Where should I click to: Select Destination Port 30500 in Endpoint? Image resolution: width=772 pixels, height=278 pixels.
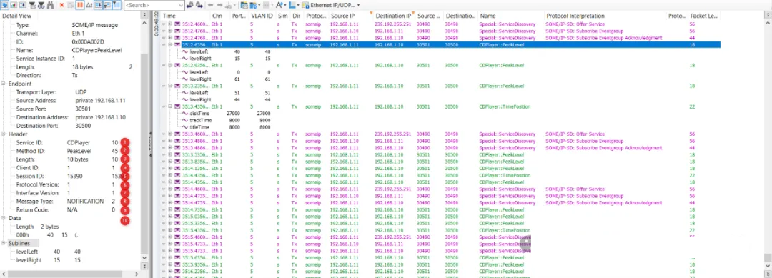[x=83, y=126]
